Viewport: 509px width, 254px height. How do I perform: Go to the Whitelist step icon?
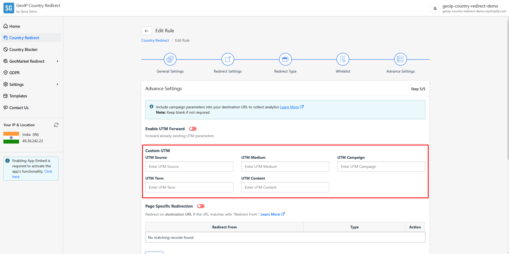(x=343, y=59)
